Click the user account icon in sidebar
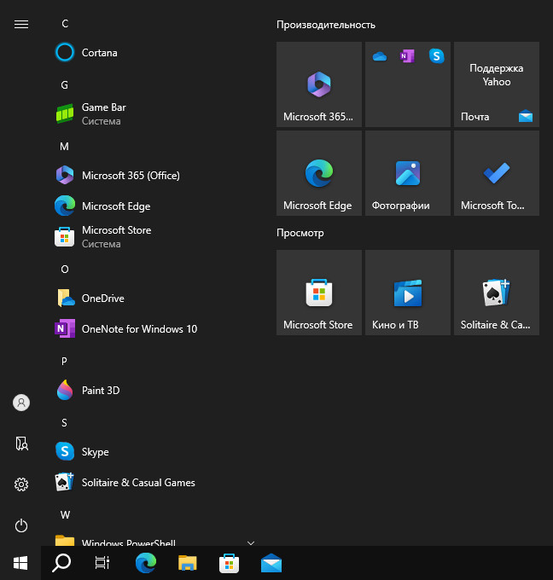Viewport: 553px width, 580px height. click(21, 403)
